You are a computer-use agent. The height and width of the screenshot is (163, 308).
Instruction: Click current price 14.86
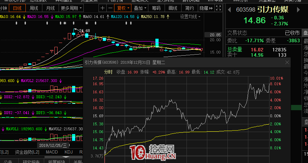(x=255, y=20)
